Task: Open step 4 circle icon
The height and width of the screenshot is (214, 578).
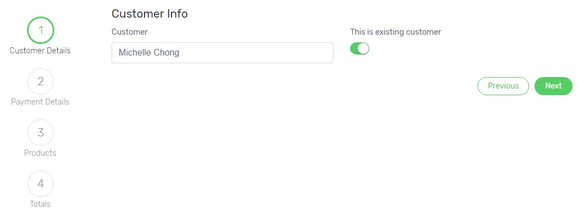Action: 41,184
